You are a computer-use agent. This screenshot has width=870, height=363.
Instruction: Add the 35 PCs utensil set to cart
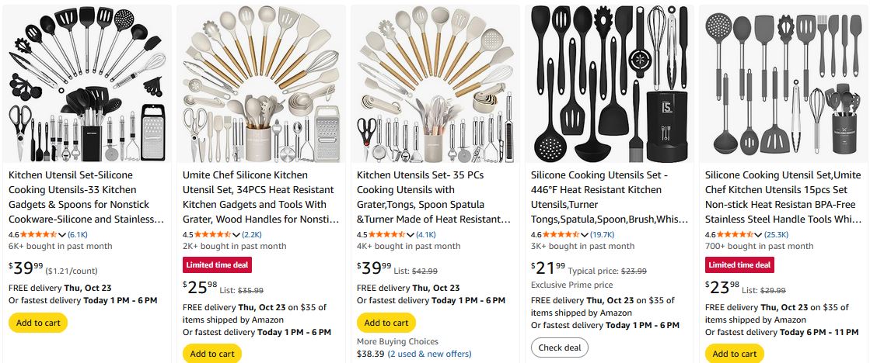pyautogui.click(x=386, y=323)
